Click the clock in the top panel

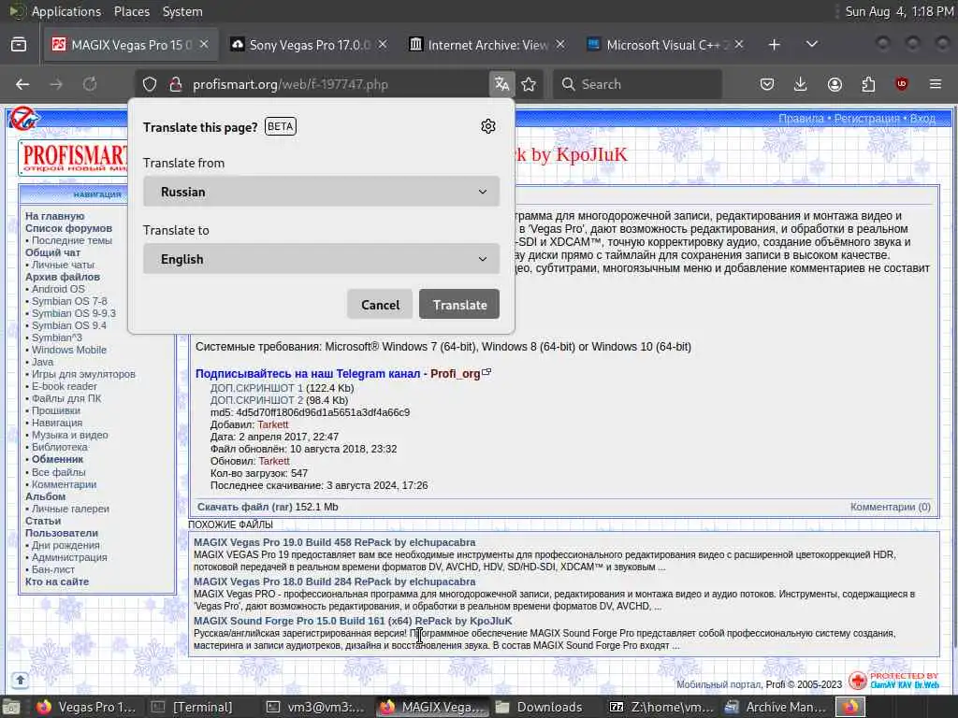coord(898,11)
